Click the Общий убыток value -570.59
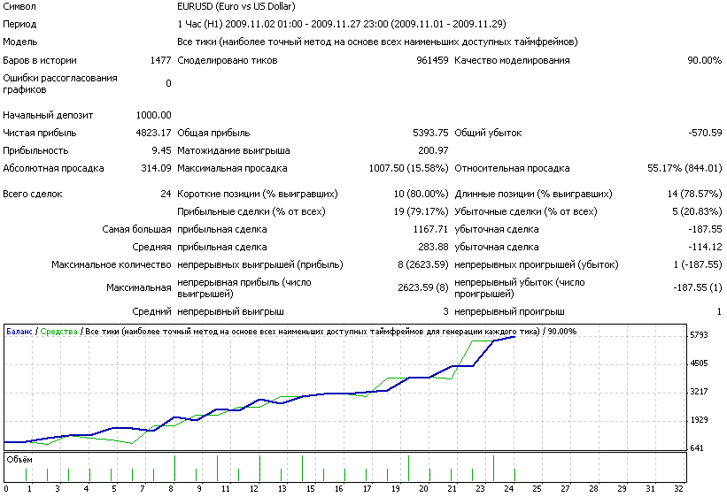The width and height of the screenshot is (727, 497). [x=705, y=133]
